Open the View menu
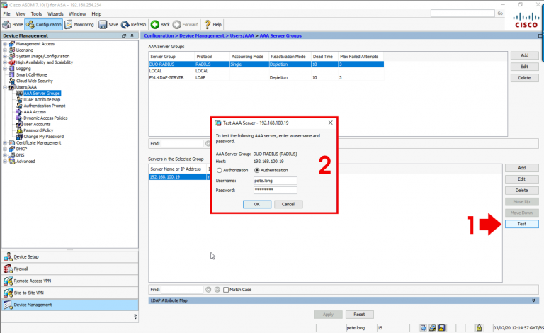The image size is (544, 333). pyautogui.click(x=21, y=14)
